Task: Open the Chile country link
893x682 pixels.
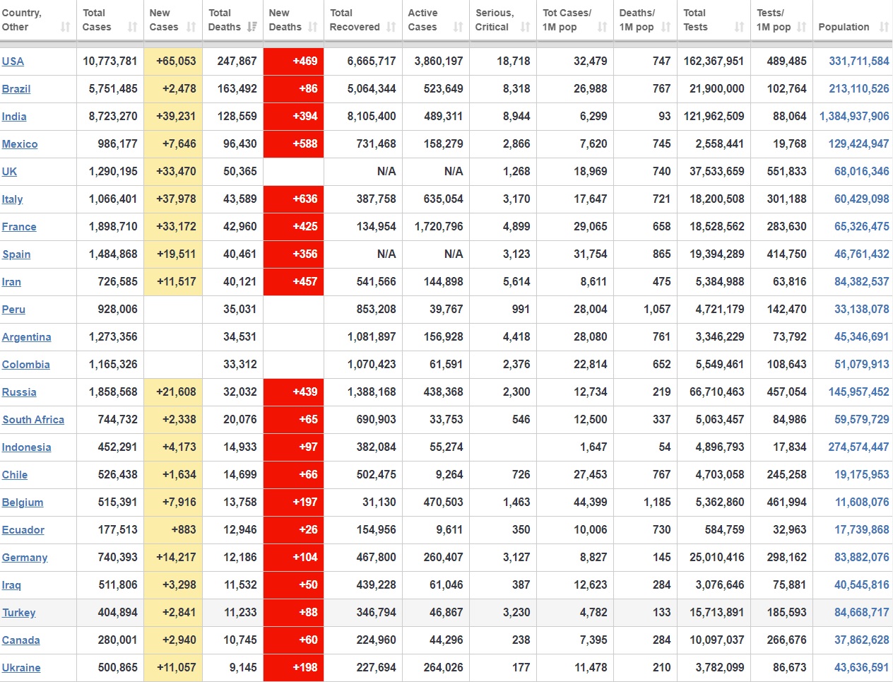Action: click(15, 475)
